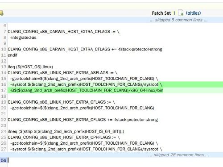Click the DARWIN -fstack-protector-strong line
223x167 pixels.
click(x=85, y=49)
